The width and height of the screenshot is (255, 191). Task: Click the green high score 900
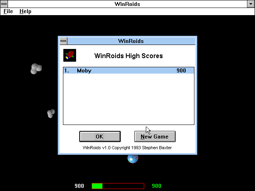(x=157, y=186)
